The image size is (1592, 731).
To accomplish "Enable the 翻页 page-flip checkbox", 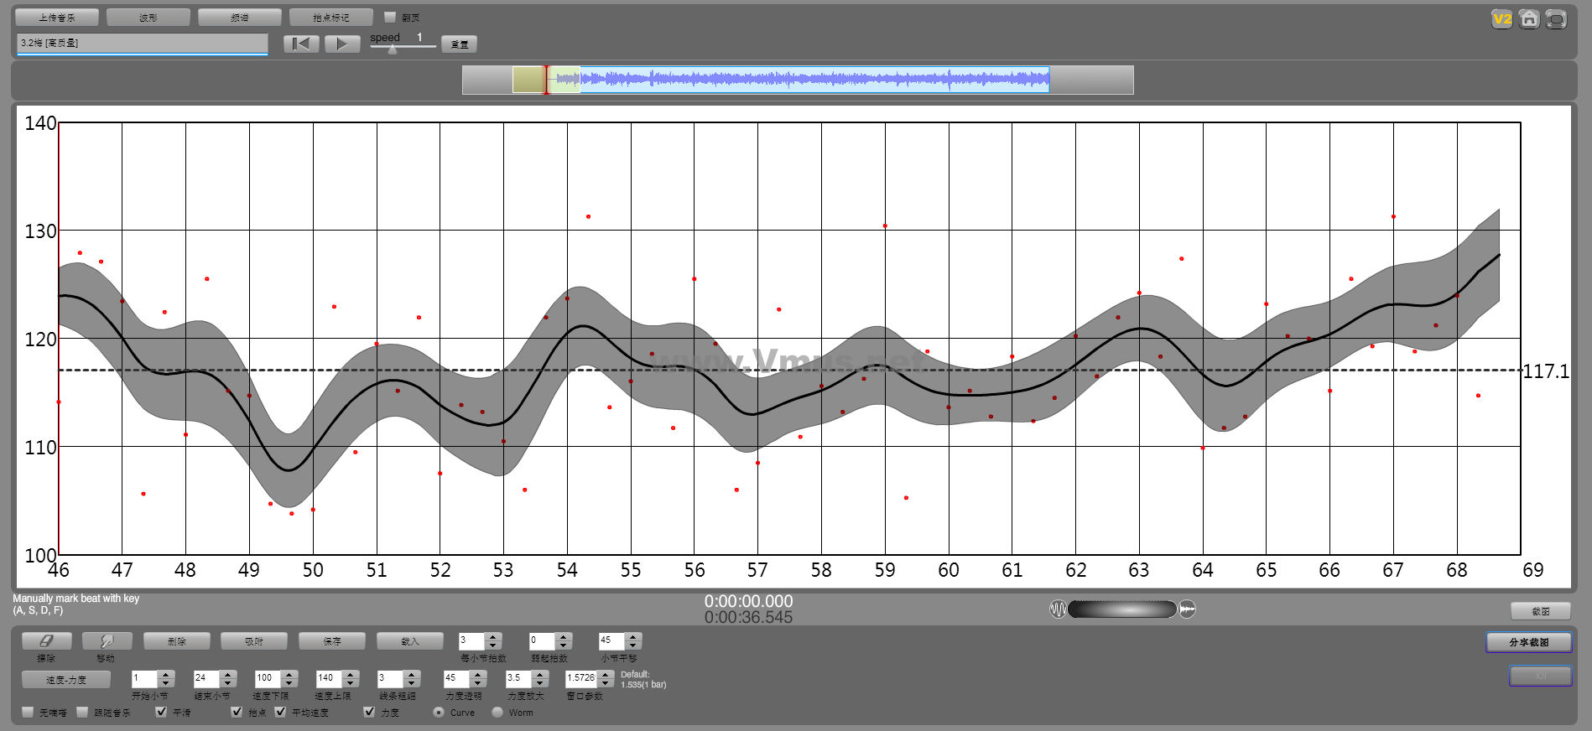I will pos(390,17).
